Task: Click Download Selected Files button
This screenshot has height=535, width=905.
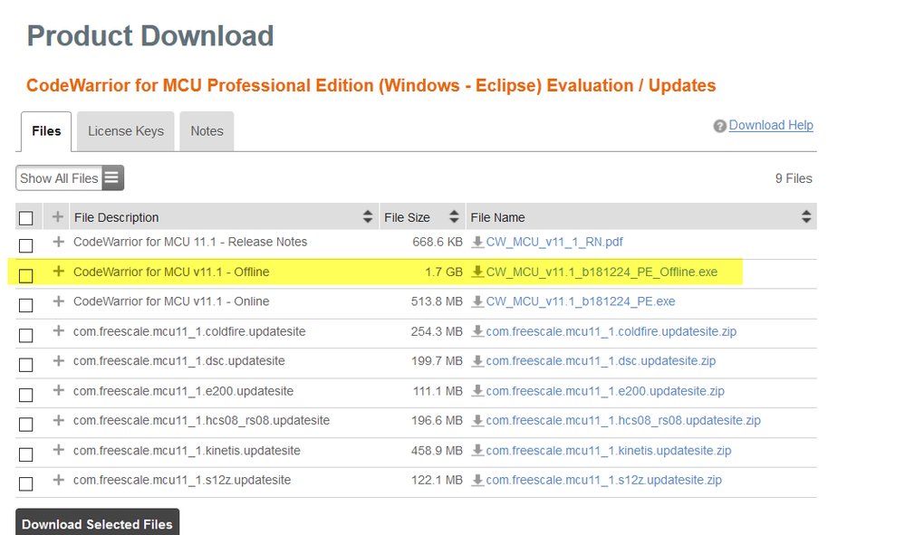Action: coord(98,522)
